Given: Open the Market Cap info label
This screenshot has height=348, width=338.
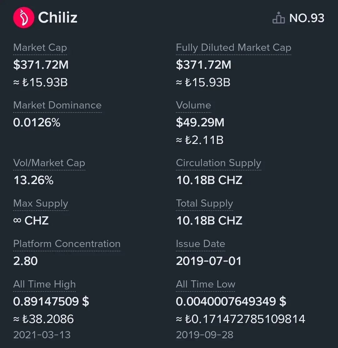Looking at the screenshot, I should tap(40, 48).
